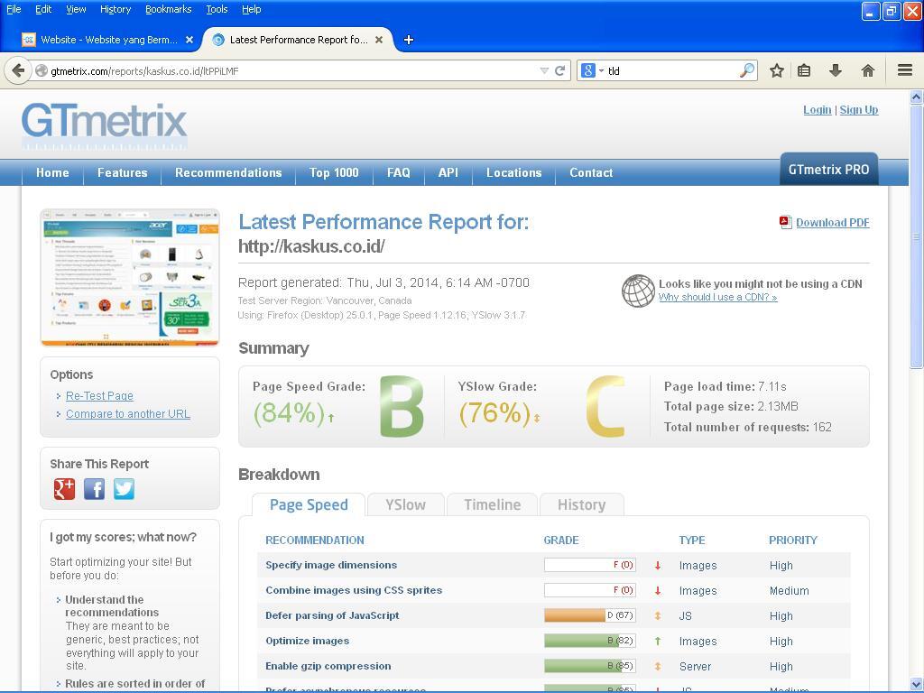Image resolution: width=924 pixels, height=693 pixels.
Task: Switch to the Timeline breakdown tab
Action: [492, 505]
